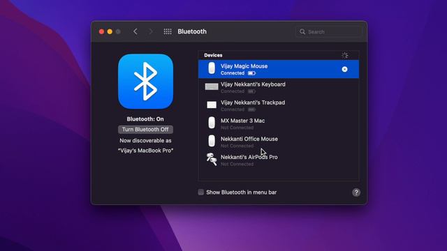
Task: Click the trackpad device icon
Action: coord(212,105)
